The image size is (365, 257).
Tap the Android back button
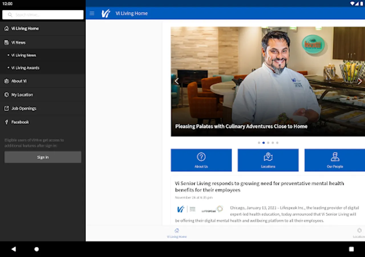pyautogui.click(x=13, y=249)
